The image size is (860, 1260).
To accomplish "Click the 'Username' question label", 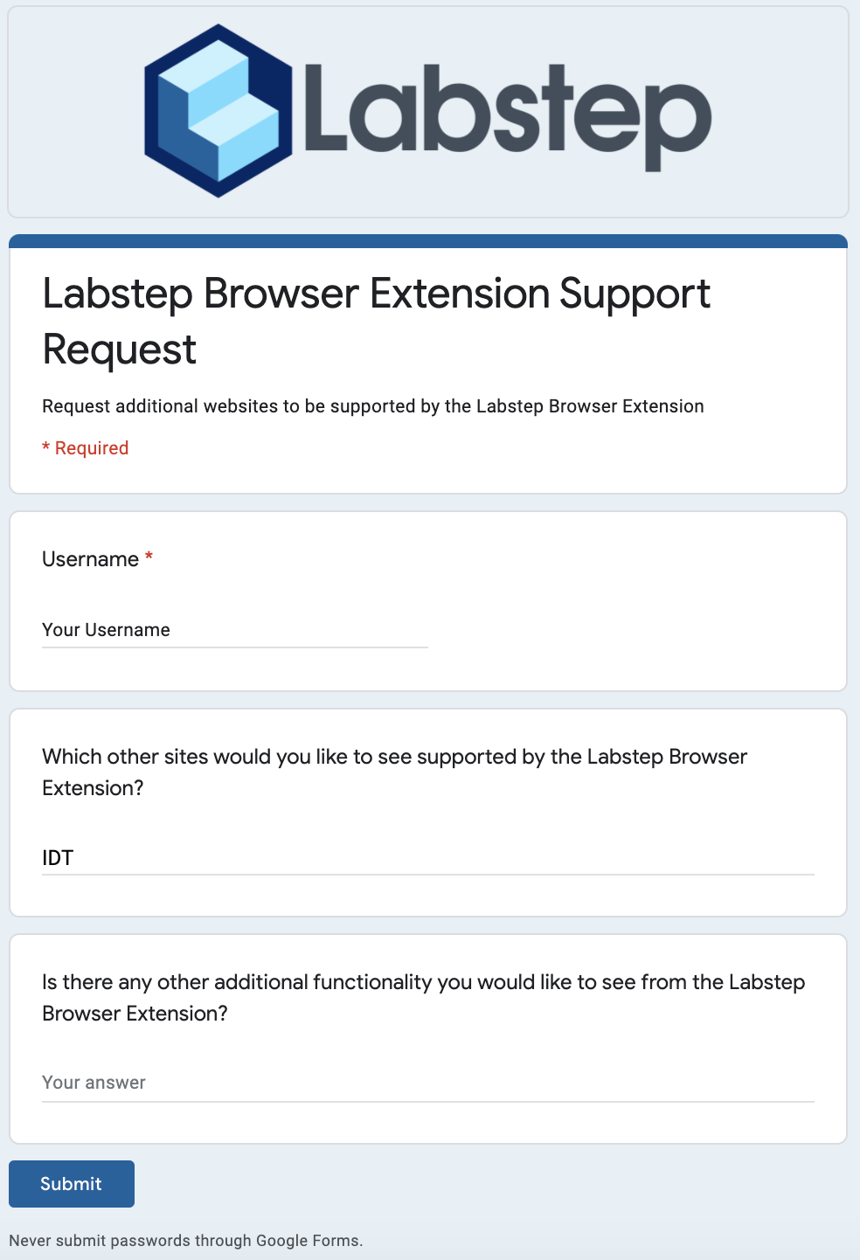I will coord(90,559).
